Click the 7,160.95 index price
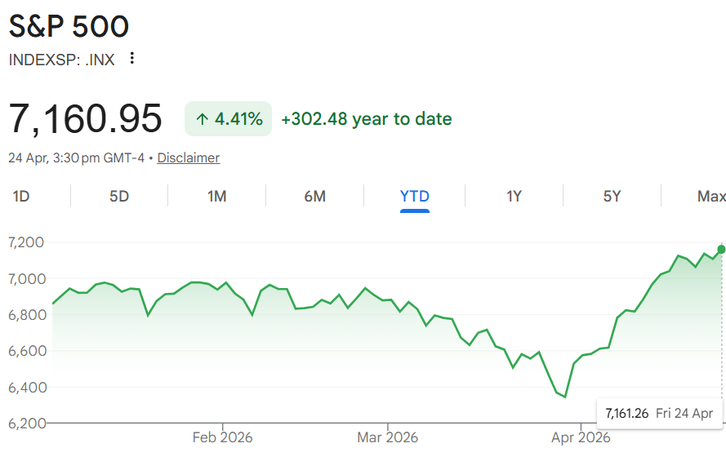The width and height of the screenshot is (726, 470). (86, 119)
